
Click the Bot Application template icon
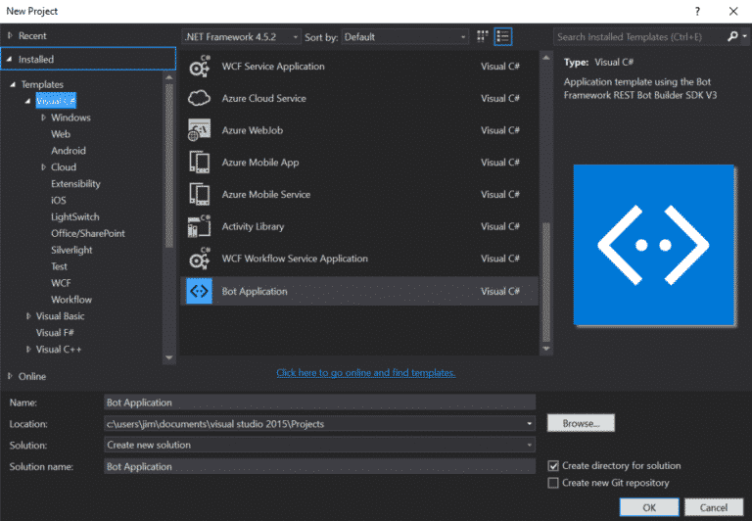coord(199,291)
